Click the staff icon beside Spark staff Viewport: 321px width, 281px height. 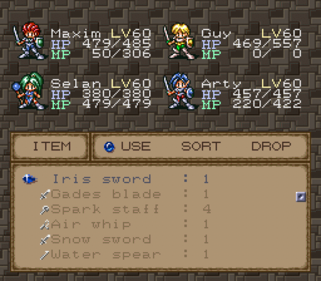[x=45, y=209]
